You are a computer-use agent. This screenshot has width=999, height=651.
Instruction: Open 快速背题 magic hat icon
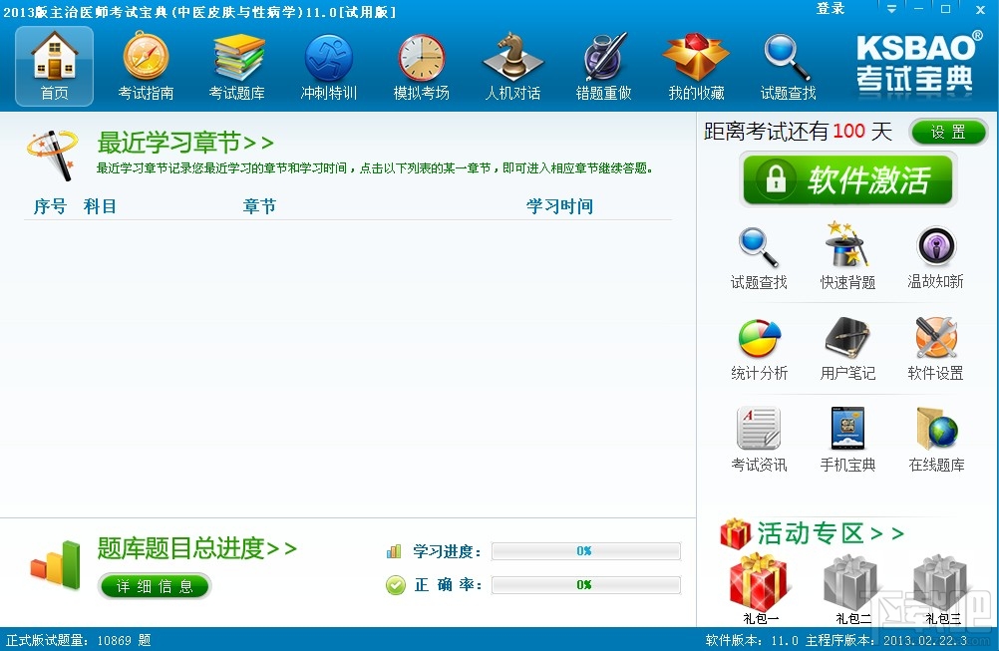click(x=847, y=256)
